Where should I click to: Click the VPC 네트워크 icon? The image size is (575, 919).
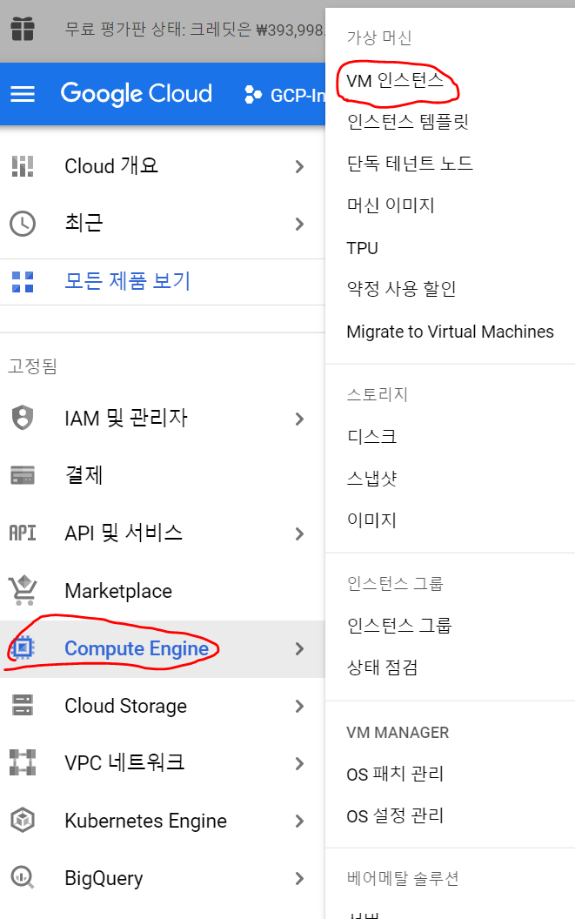pyautogui.click(x=23, y=762)
